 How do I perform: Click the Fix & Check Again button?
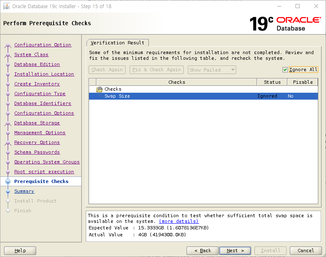pyautogui.click(x=156, y=70)
